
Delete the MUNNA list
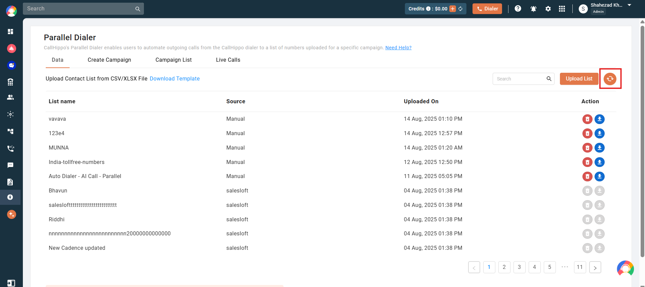click(587, 148)
